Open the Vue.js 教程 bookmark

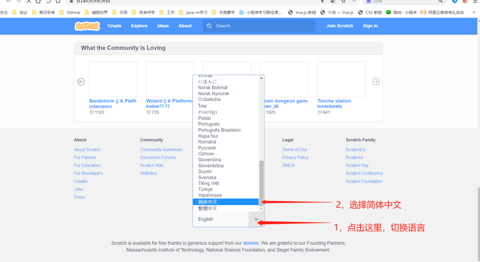click(302, 12)
